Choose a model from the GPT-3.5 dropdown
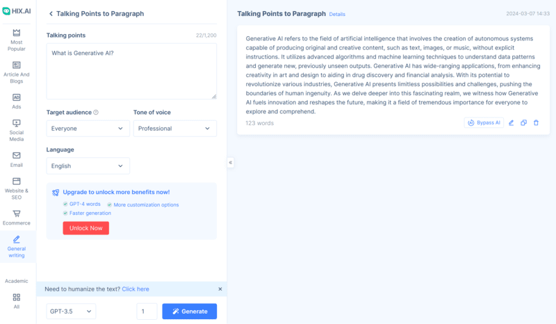 click(x=72, y=311)
